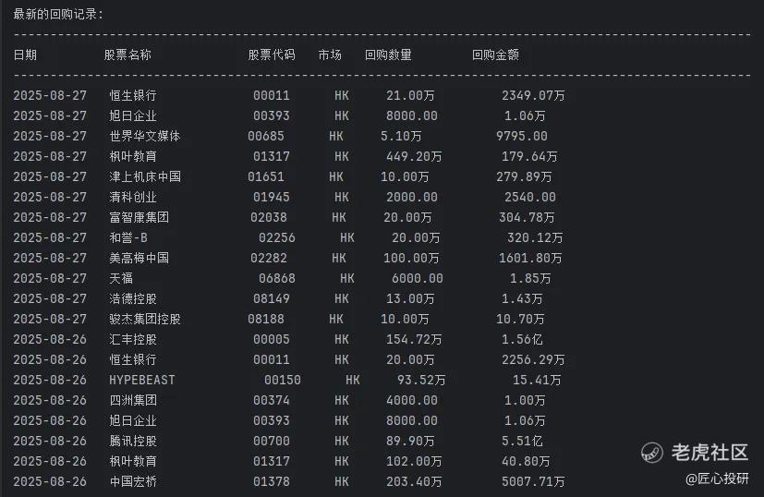Select the HYPEBEAST stock name
Screen dimensions: 764x497
click(x=141, y=380)
